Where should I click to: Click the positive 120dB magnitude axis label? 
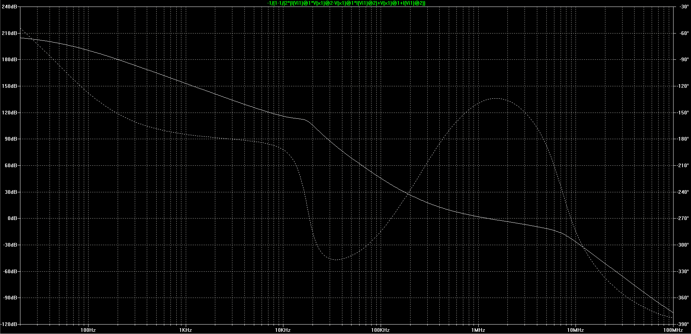click(9, 113)
